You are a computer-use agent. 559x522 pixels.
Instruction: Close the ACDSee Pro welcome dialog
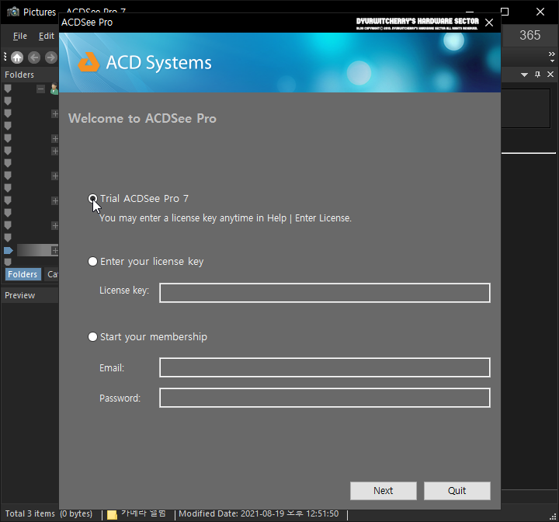(x=489, y=23)
